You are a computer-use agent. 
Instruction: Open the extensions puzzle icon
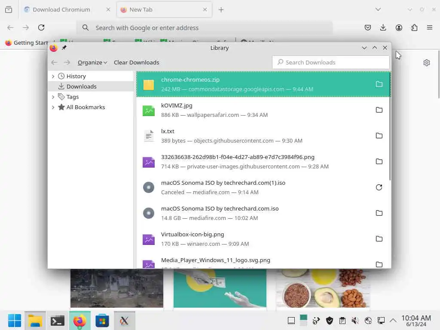click(x=414, y=27)
